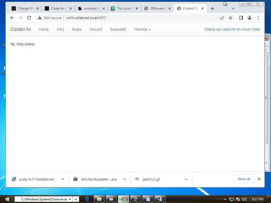Close the Change Wi tab
Image resolution: width=271 pixels, height=203 pixels.
pyautogui.click(x=38, y=8)
